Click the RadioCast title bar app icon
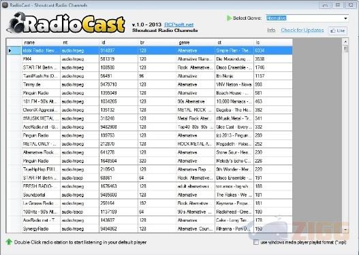Screen dimensions: 359x255 [x=5, y=5]
